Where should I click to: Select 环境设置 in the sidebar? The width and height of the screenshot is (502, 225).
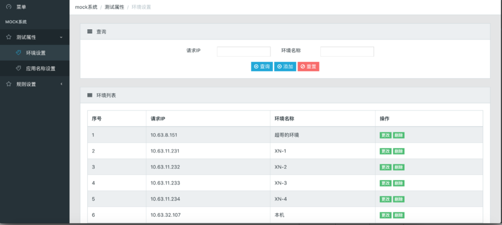click(x=35, y=52)
